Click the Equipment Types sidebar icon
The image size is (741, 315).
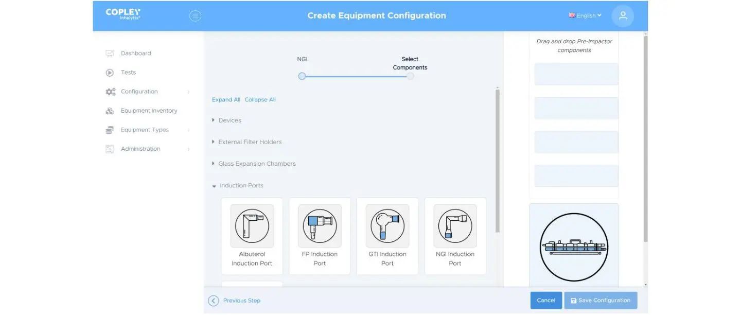[110, 129]
